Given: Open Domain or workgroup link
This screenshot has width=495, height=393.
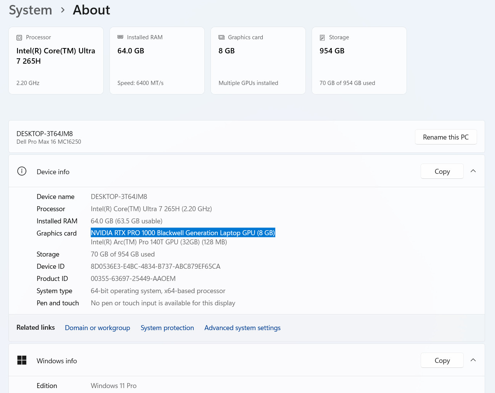Looking at the screenshot, I should [x=97, y=328].
